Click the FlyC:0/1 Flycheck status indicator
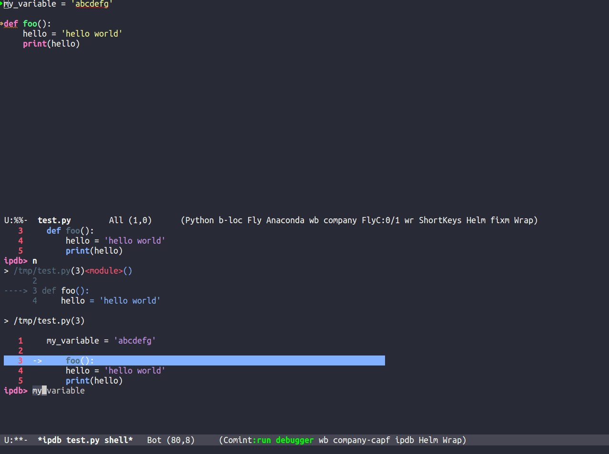This screenshot has width=609, height=454. (380, 220)
